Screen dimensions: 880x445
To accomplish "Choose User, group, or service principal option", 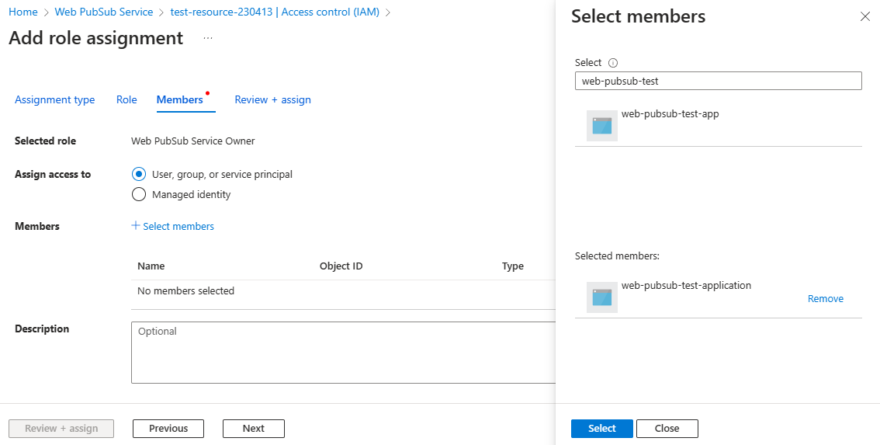I will [x=139, y=174].
